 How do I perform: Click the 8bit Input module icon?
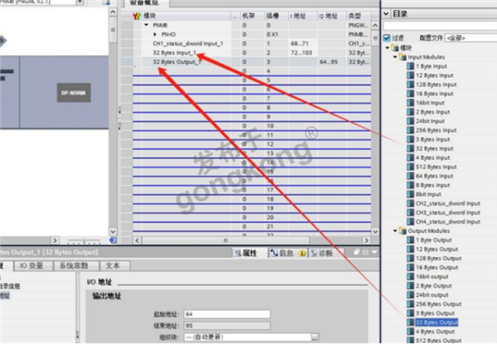[x=411, y=194]
